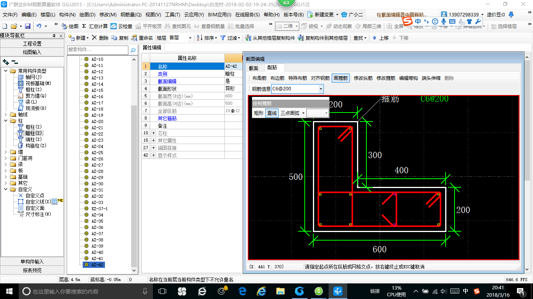Click the expand-all plus icon in navigation bar
The width and height of the screenshot is (533, 299).
click(x=5, y=62)
